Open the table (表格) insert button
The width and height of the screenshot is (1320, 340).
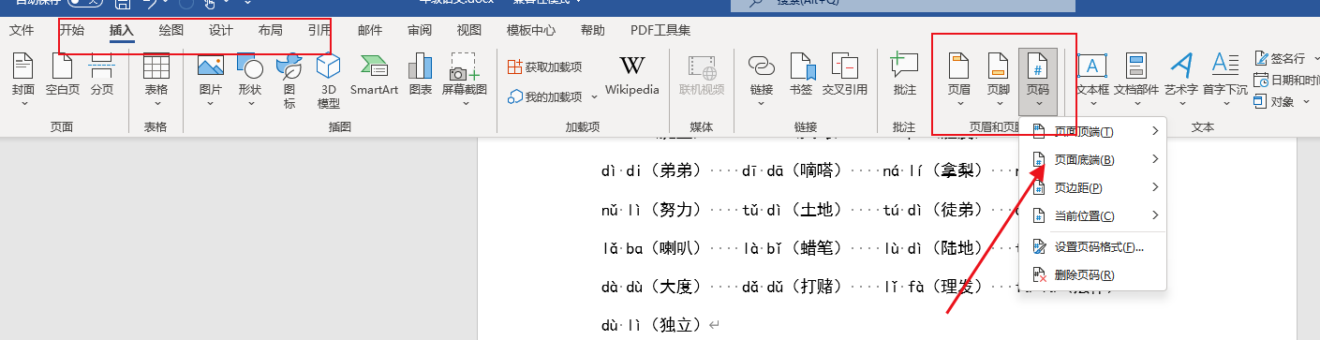point(156,79)
